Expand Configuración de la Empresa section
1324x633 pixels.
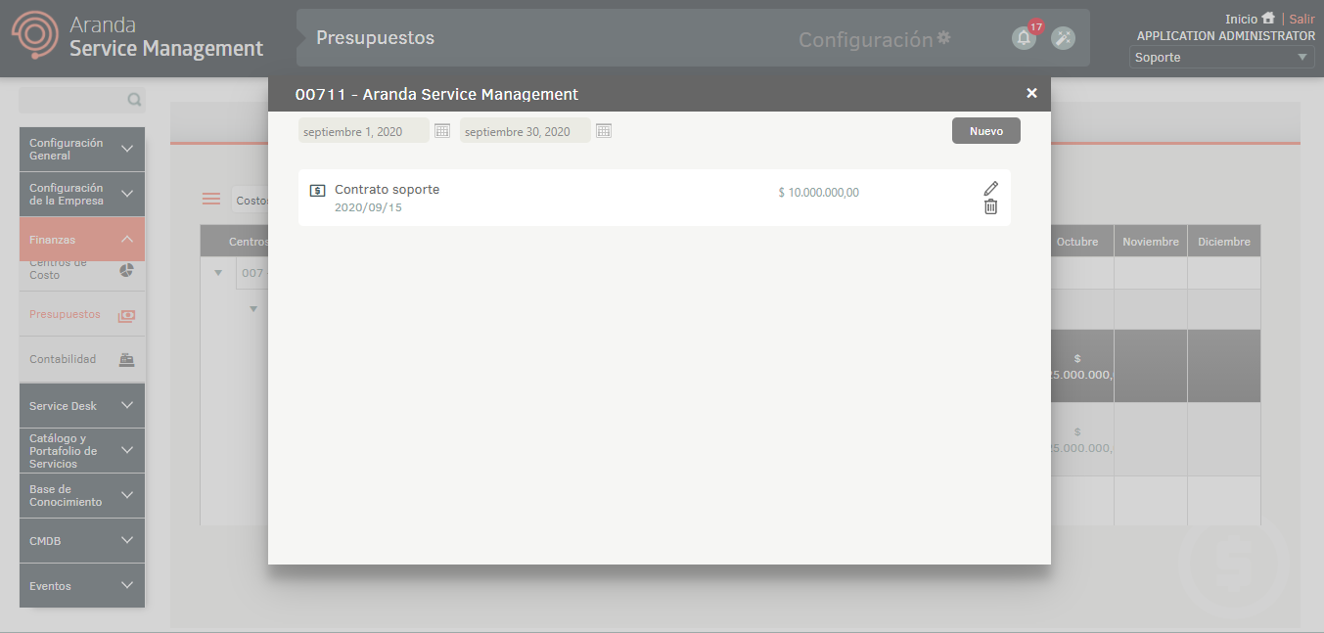[x=82, y=194]
